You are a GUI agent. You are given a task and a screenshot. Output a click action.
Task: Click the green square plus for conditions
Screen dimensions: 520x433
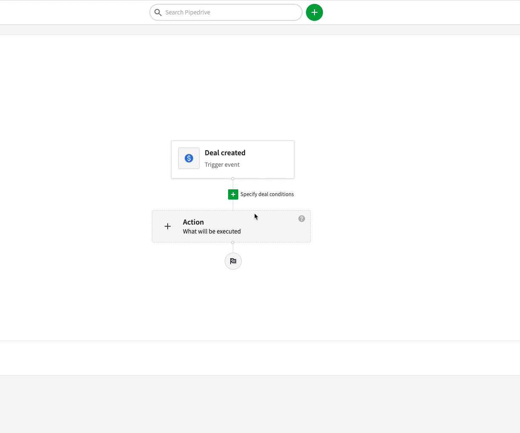(233, 194)
